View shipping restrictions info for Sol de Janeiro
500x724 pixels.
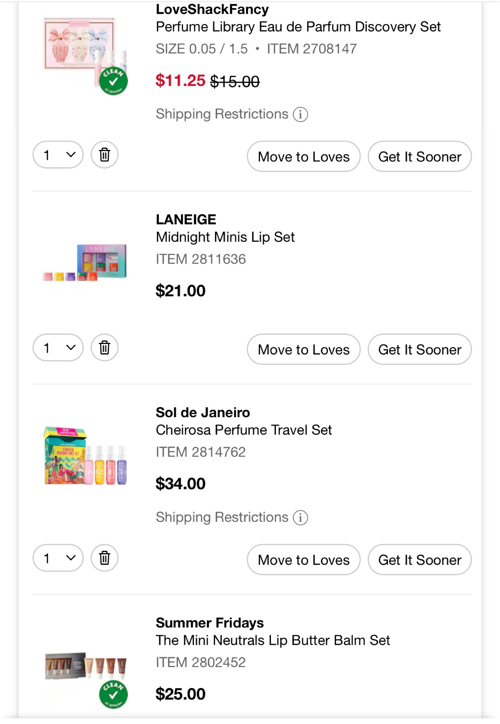pos(300,518)
